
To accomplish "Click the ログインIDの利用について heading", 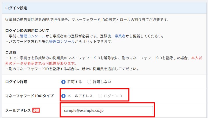I will (27, 31).
